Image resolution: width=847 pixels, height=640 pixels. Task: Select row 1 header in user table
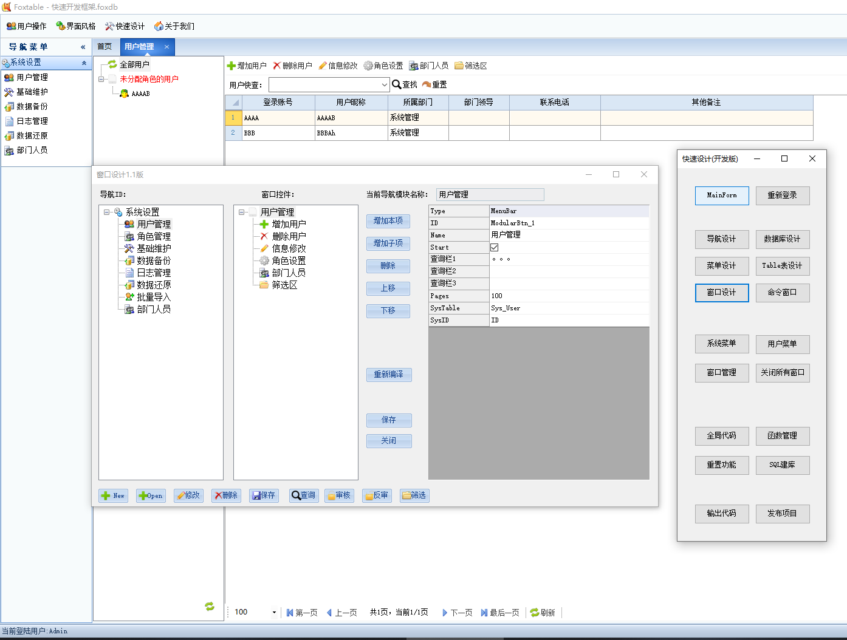233,118
